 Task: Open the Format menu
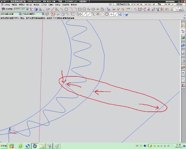(x=36, y=5)
